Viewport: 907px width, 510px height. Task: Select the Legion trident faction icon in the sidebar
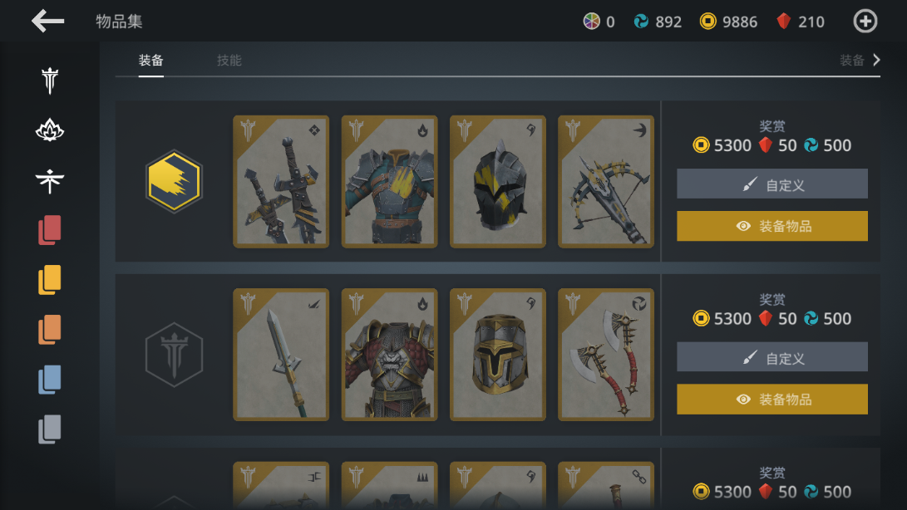50,81
